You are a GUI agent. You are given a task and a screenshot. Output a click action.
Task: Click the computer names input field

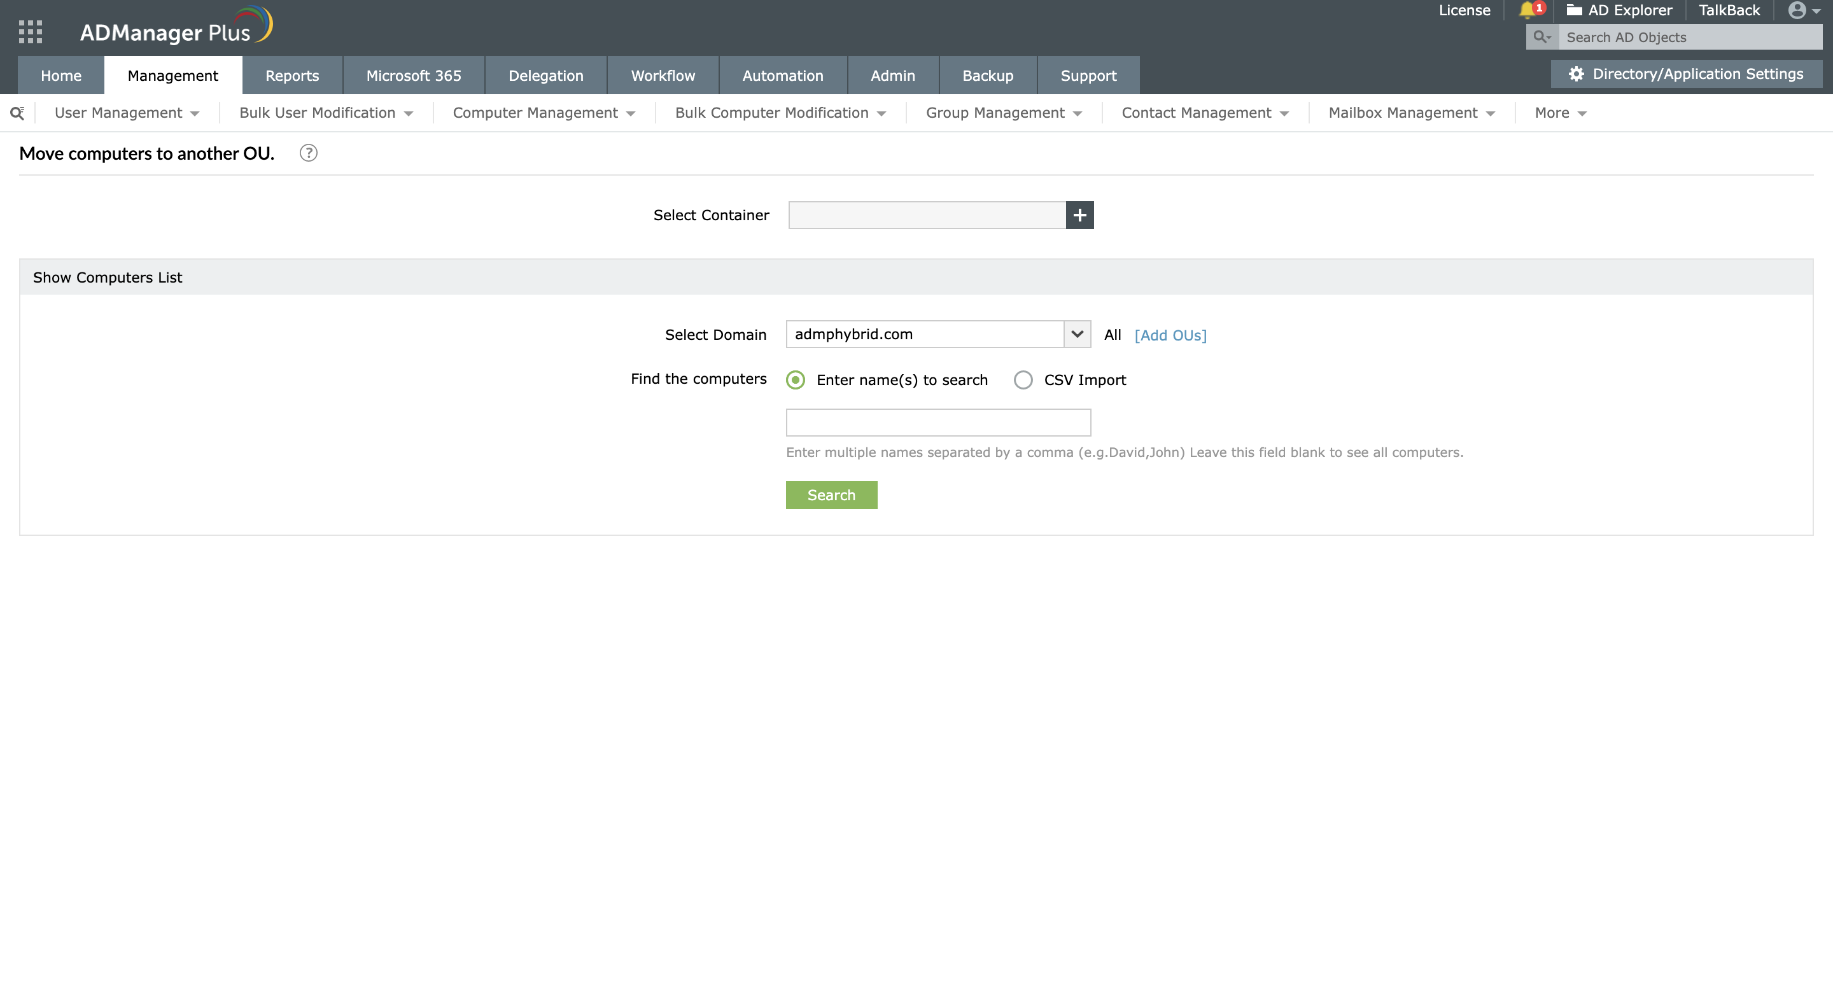938,423
